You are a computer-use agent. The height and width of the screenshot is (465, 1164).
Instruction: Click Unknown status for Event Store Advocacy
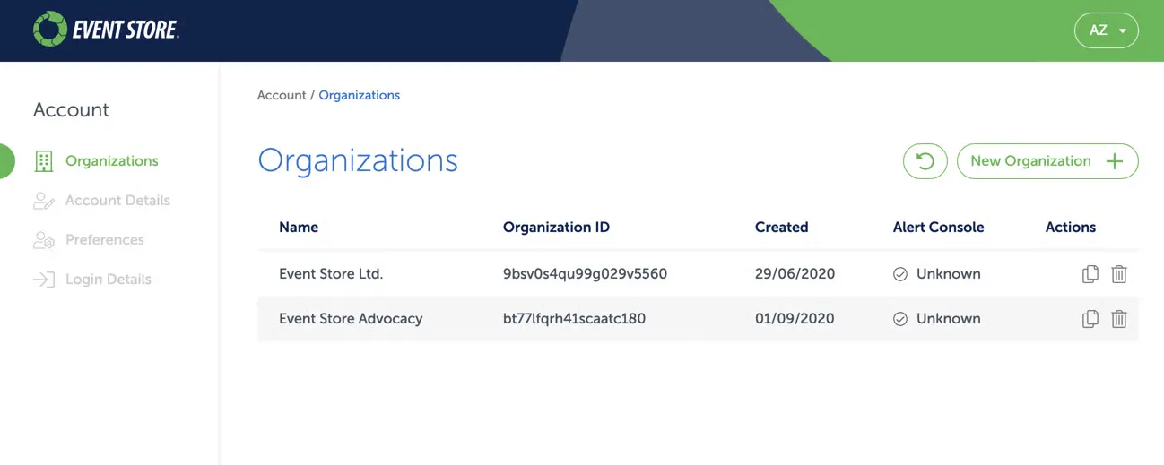(x=948, y=319)
